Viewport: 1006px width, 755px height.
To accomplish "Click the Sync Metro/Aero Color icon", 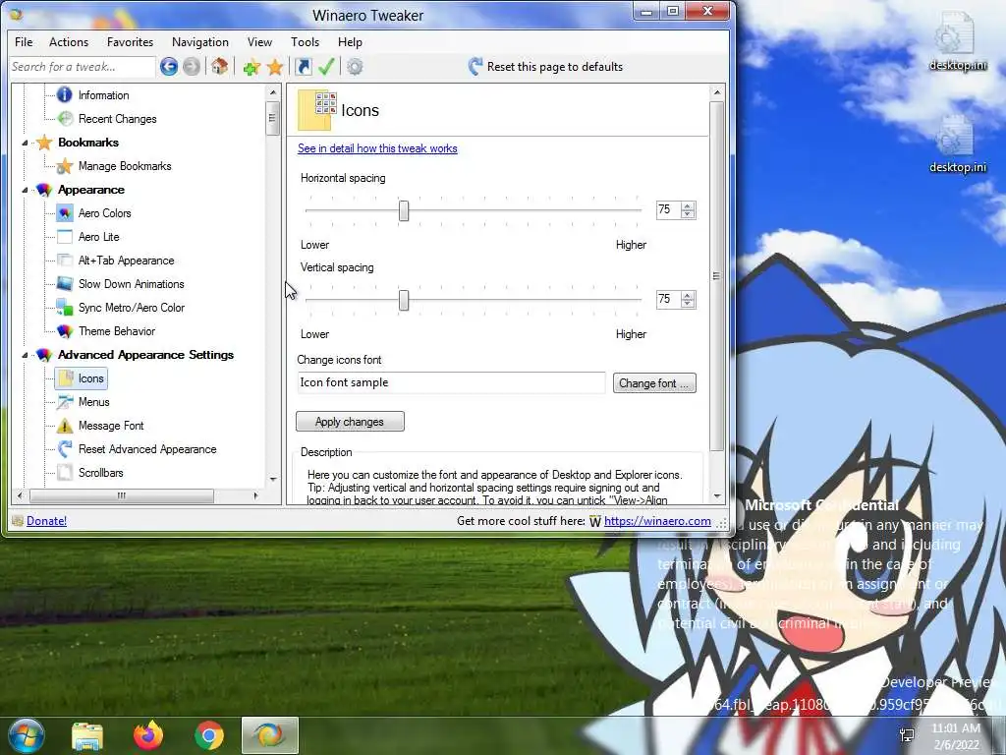I will point(65,308).
